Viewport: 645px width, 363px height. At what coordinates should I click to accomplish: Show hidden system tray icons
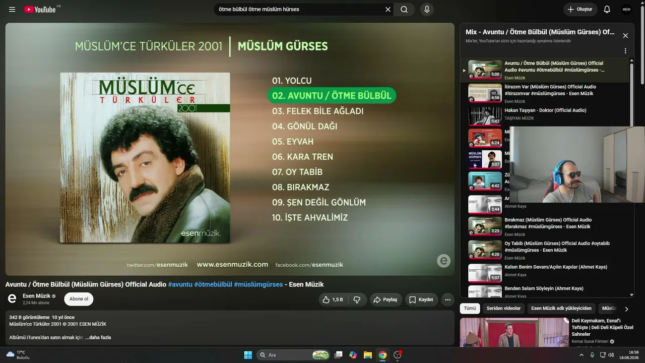pyautogui.click(x=582, y=355)
